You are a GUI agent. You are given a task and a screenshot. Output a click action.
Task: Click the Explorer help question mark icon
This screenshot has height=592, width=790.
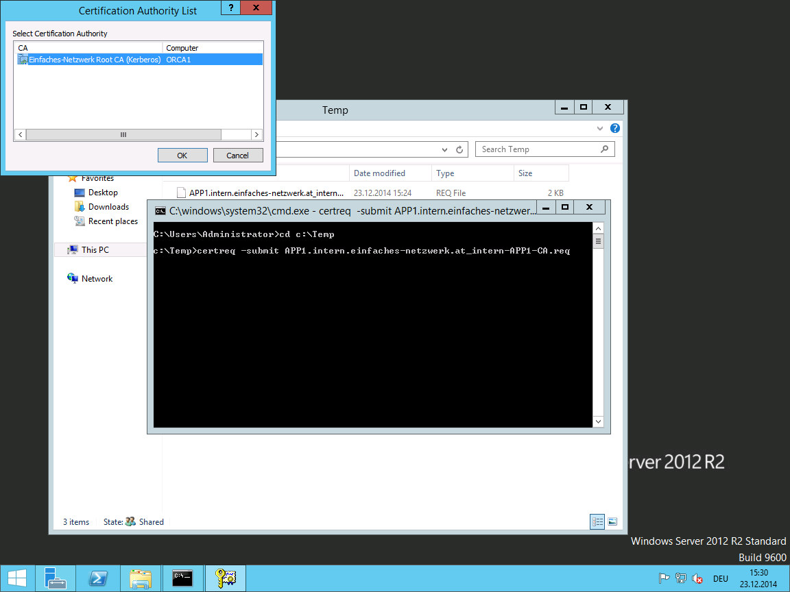click(x=615, y=128)
